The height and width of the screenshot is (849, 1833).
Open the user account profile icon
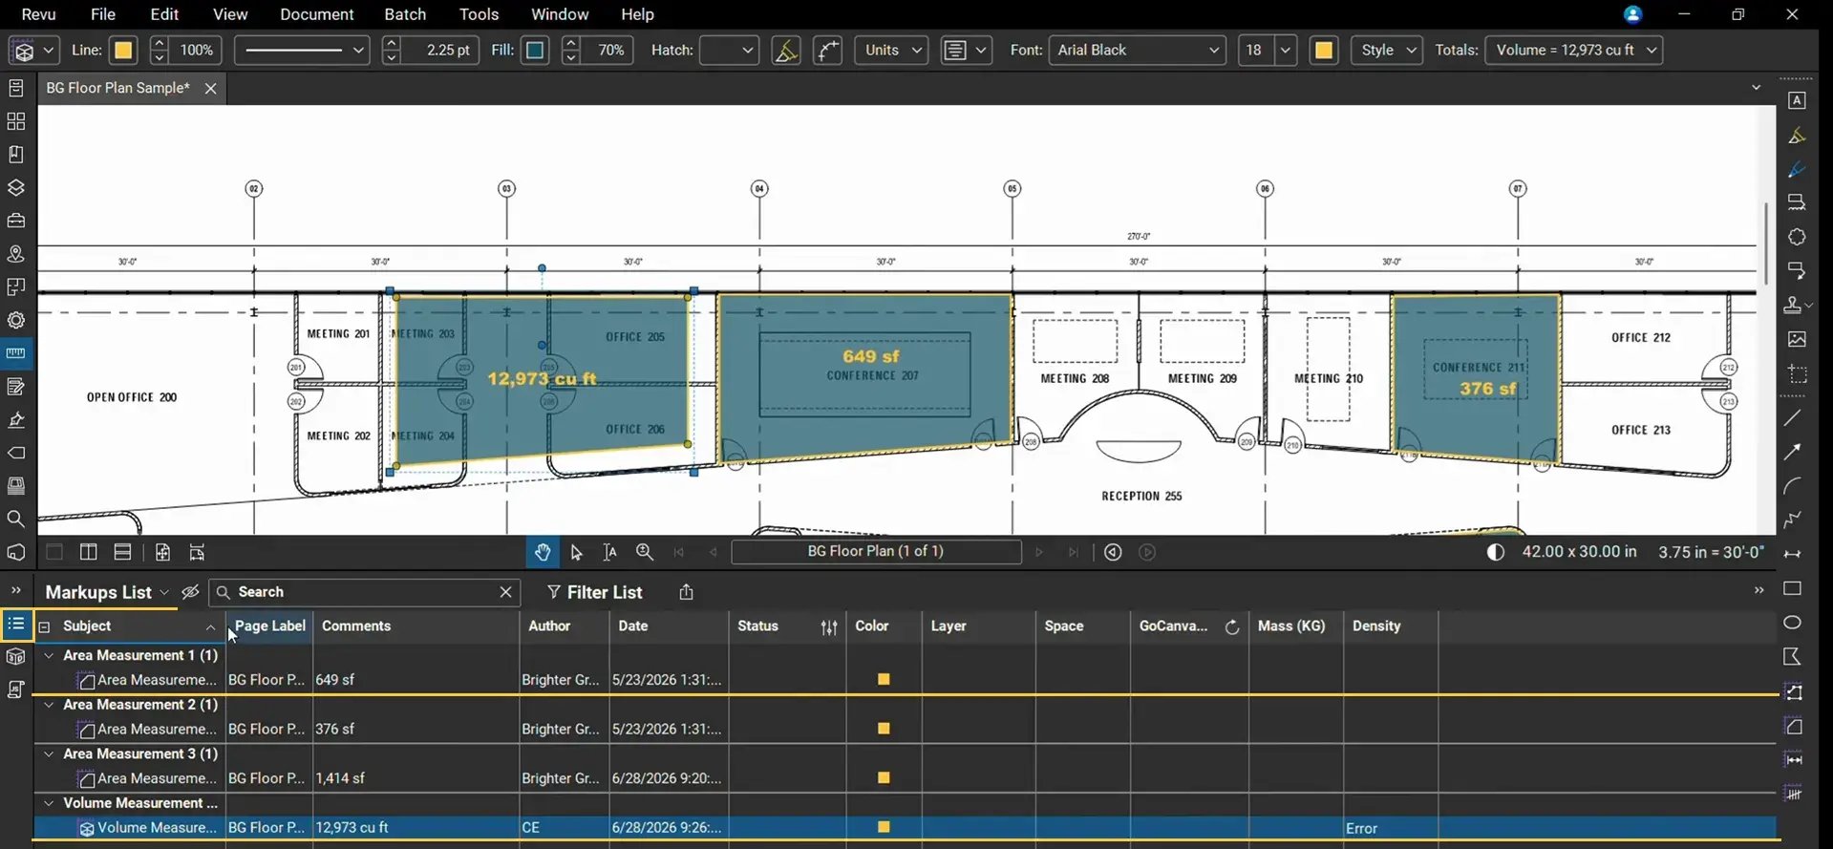tap(1632, 14)
